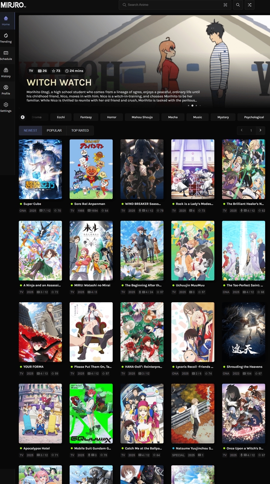The width and height of the screenshot is (270, 484).
Task: Select the Mahou Shoujo genre chip
Action: 142,117
